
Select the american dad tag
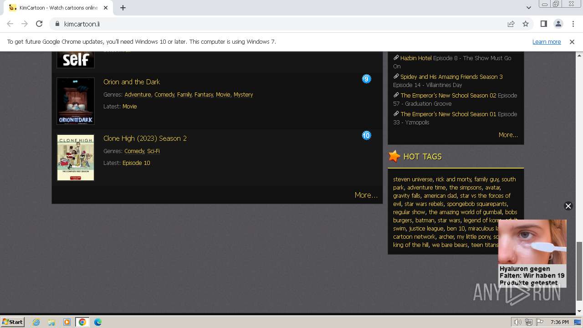[x=440, y=196]
